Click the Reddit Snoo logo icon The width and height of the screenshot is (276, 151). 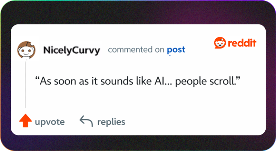point(220,44)
